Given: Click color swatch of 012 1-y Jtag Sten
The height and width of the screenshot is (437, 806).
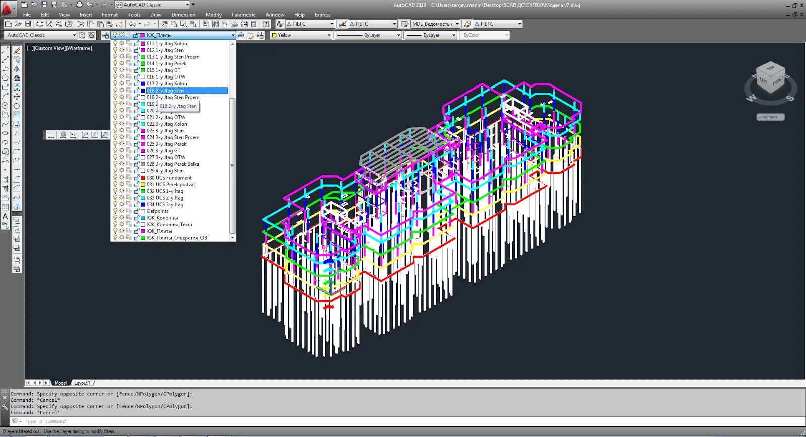Looking at the screenshot, I should coord(143,50).
